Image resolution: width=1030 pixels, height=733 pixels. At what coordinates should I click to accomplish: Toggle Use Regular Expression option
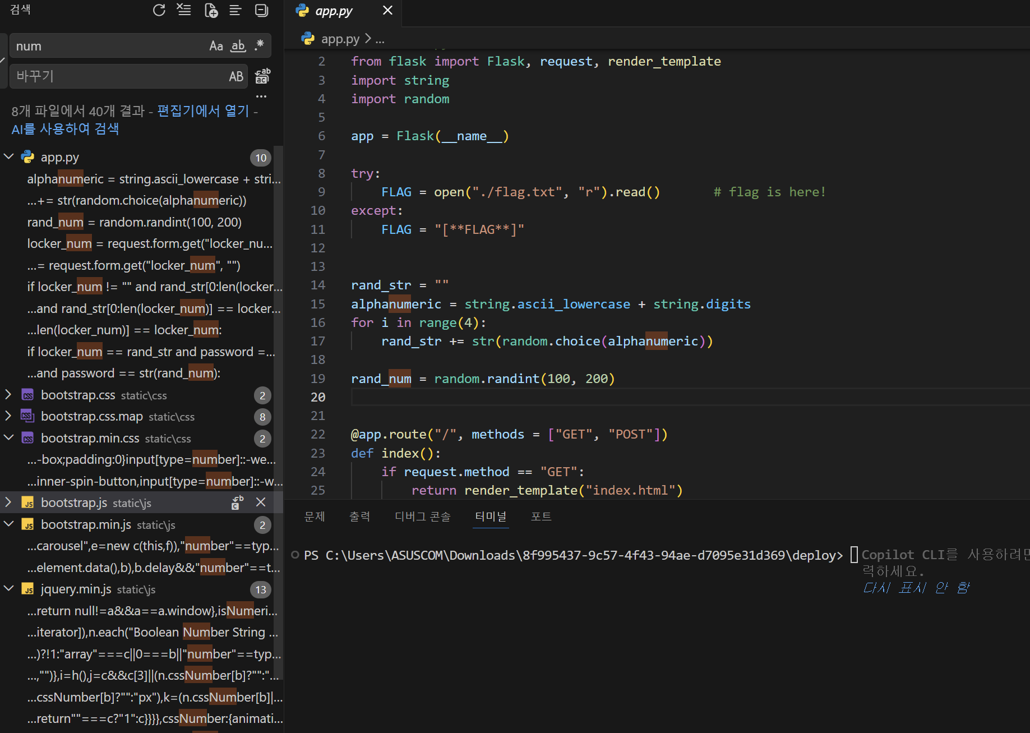[x=259, y=45]
